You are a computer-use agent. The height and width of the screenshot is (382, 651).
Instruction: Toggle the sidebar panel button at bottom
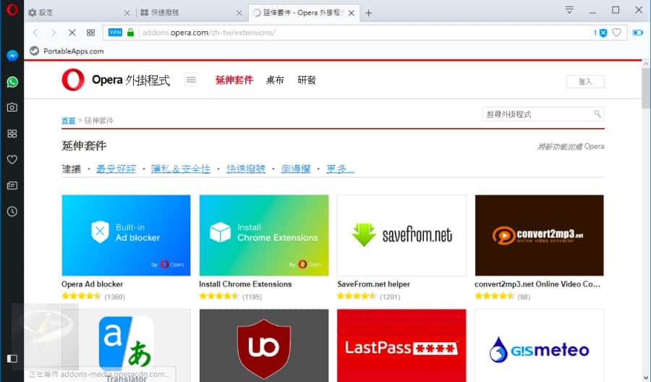tap(12, 358)
